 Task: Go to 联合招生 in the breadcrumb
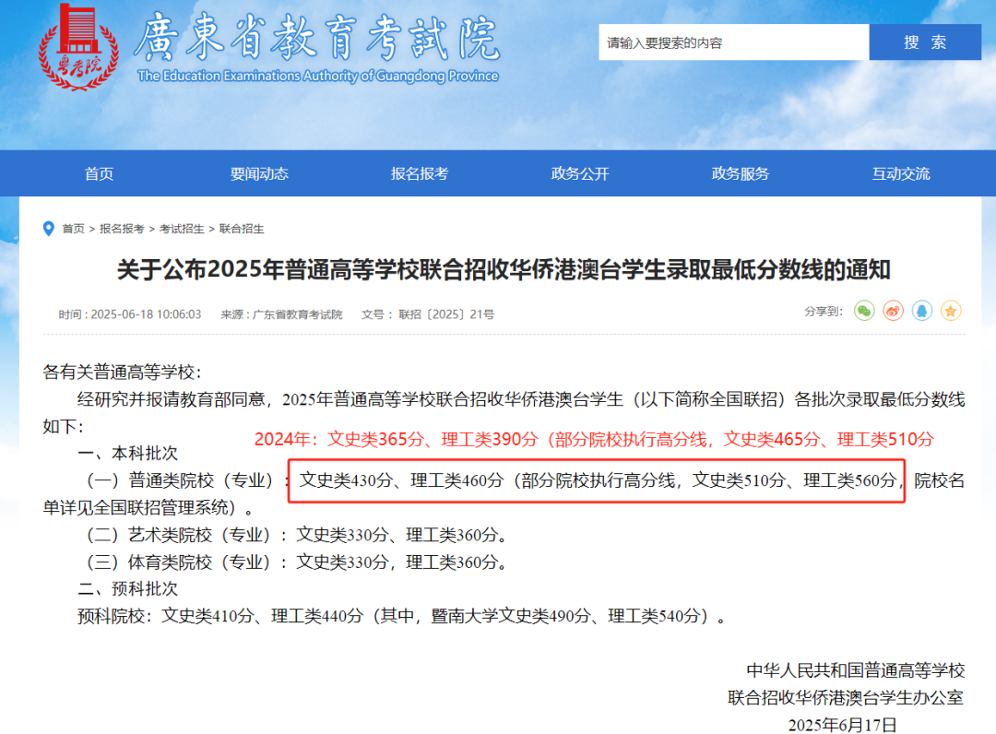(x=242, y=229)
